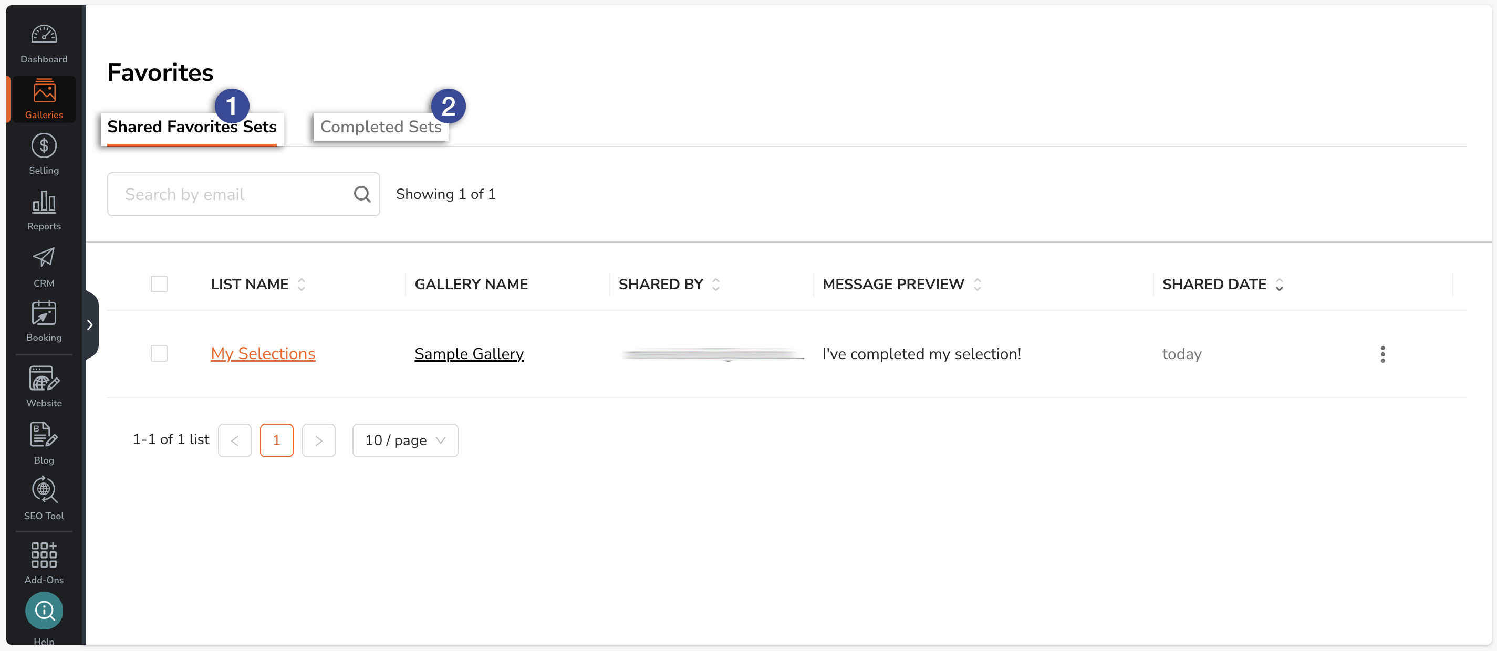Check the My Selections row checkbox

coord(159,354)
